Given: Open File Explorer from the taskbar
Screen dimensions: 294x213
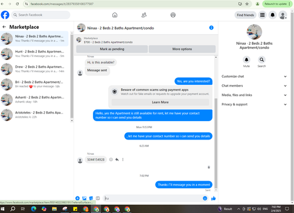Looking at the screenshot, I should (54, 209).
